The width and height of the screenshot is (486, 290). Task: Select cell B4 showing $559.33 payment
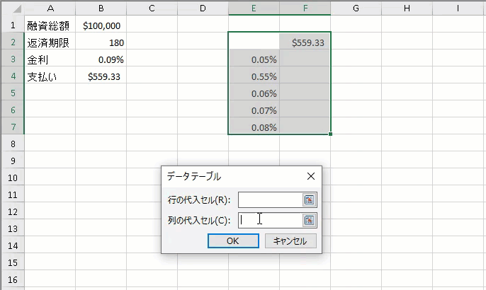tap(101, 77)
